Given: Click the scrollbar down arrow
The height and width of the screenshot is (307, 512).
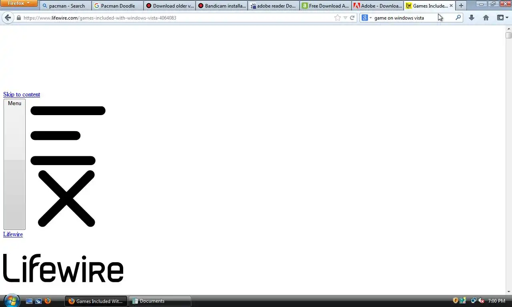Looking at the screenshot, I should coord(508,291).
